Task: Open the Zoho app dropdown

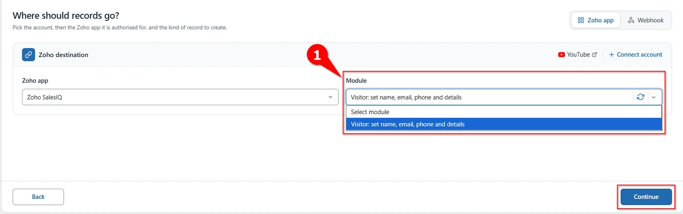Action: click(180, 97)
